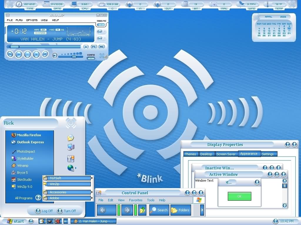Click the Winamp seek bar slider
This screenshot has height=225, width=301.
[x=15, y=47]
